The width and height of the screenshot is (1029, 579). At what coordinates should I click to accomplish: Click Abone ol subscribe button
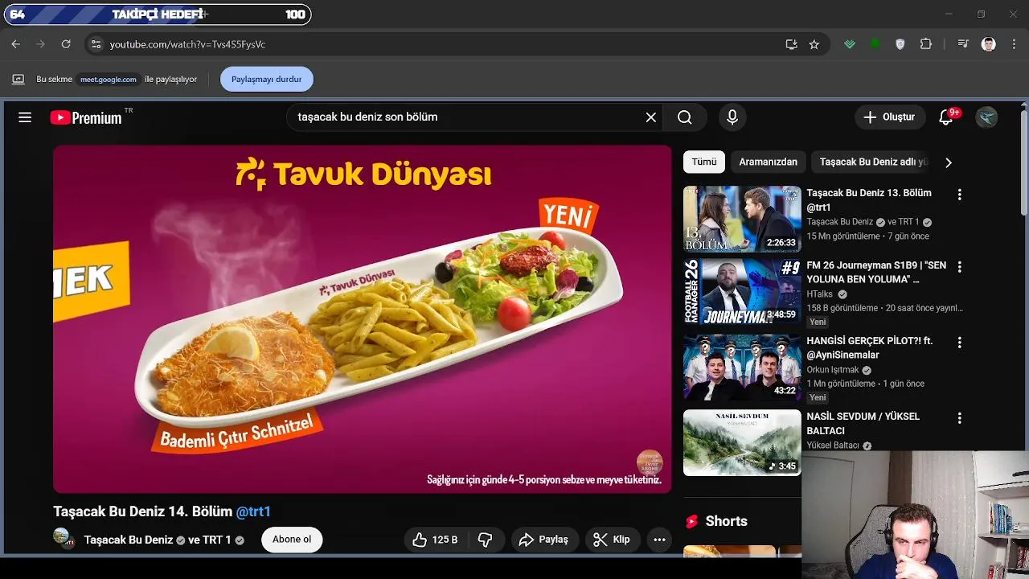click(292, 540)
